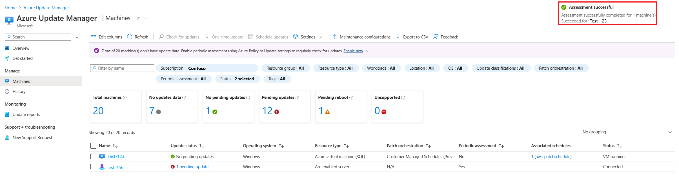This screenshot has height=189, width=679.
Task: Pin the Azure Update Manager page
Action: coord(138,18)
